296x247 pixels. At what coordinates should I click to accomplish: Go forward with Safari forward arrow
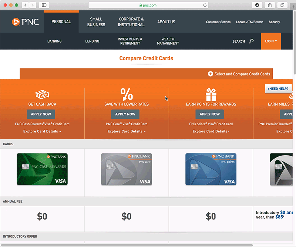coord(33,5)
